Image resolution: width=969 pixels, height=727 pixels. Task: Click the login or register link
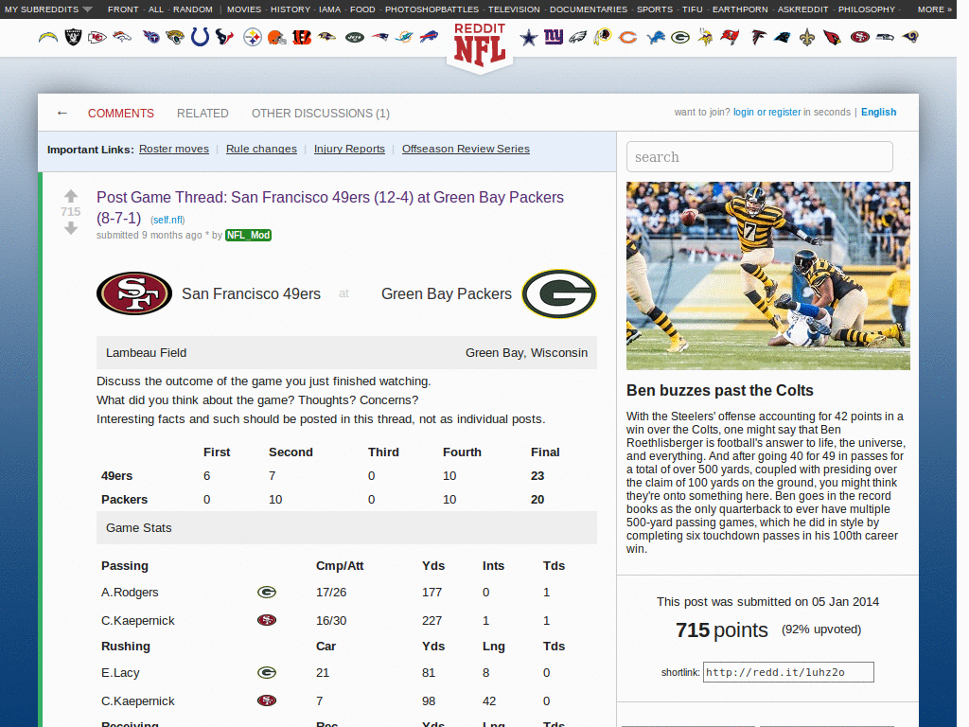[x=766, y=112]
